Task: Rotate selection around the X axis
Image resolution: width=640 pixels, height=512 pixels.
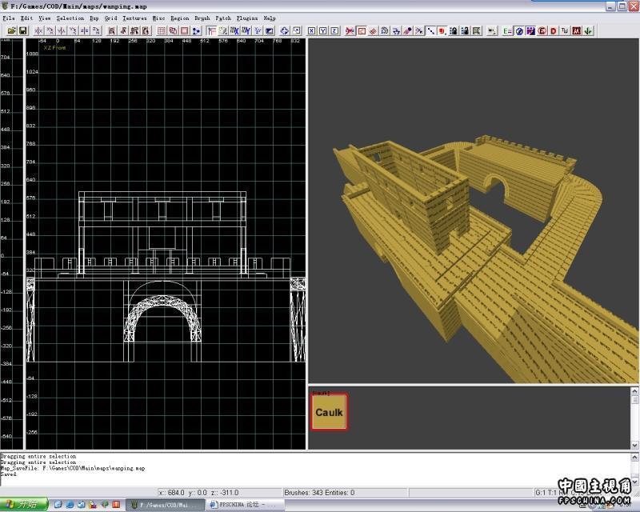Action: [50, 30]
